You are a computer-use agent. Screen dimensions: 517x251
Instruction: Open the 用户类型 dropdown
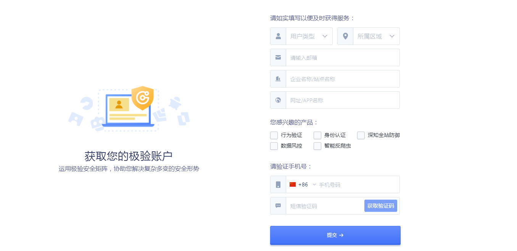(309, 36)
